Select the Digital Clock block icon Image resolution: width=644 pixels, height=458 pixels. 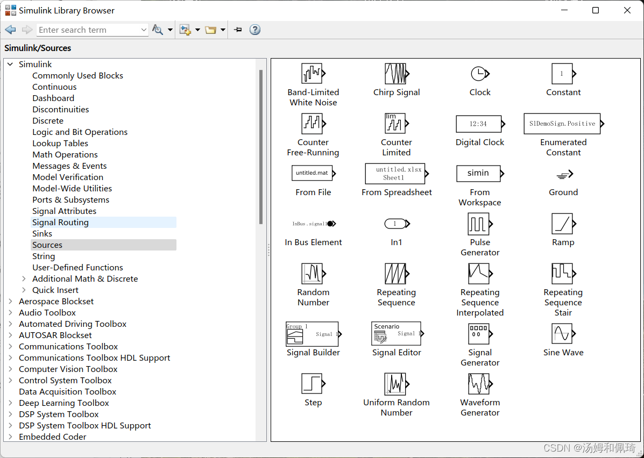tap(480, 124)
